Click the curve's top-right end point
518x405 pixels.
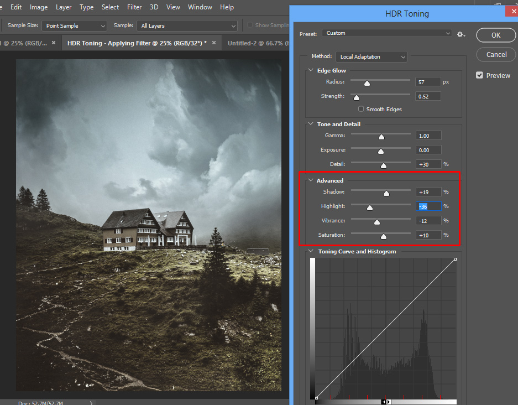455,259
